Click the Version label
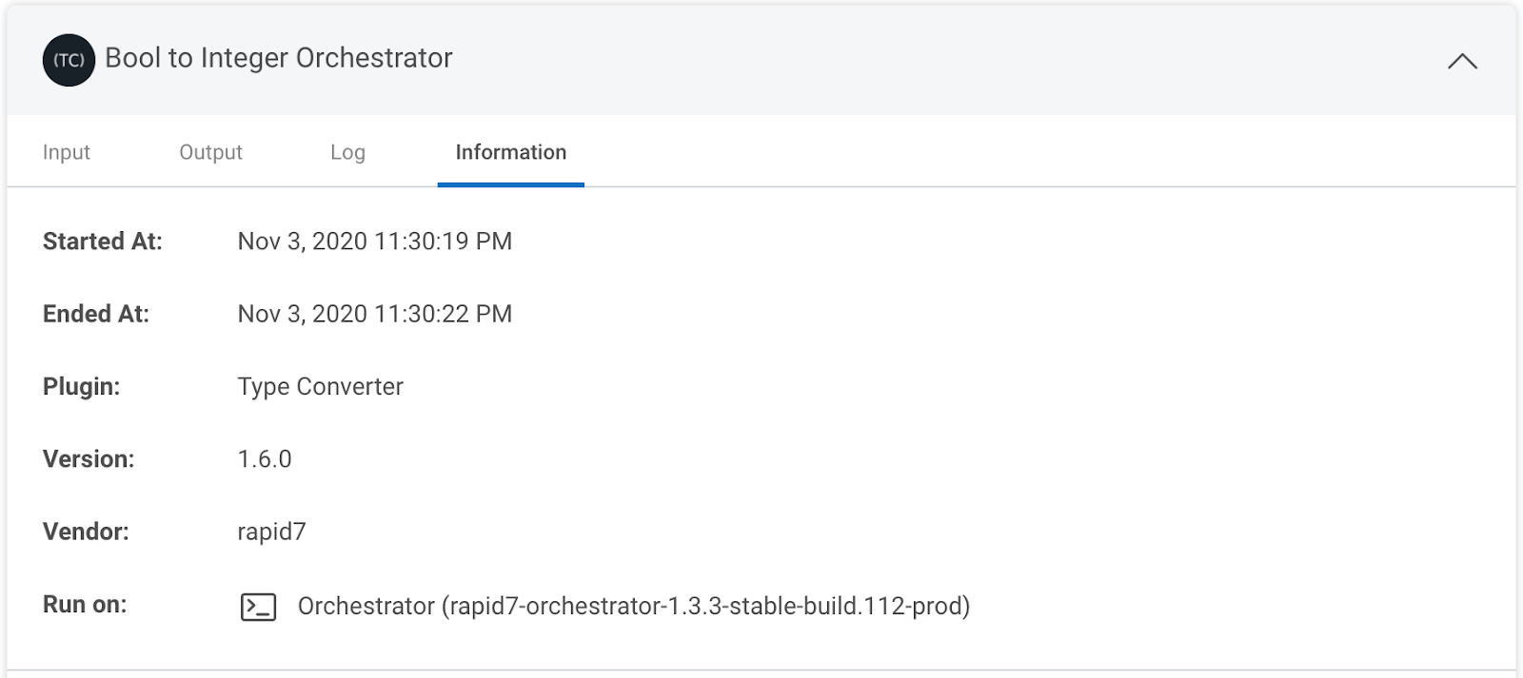The width and height of the screenshot is (1523, 678). [x=88, y=459]
